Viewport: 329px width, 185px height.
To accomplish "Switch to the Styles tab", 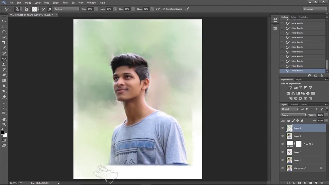I will [x=298, y=79].
